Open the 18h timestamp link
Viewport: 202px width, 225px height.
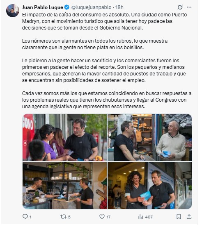click(119, 7)
